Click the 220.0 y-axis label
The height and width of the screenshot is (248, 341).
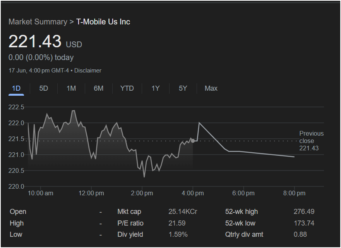click(16, 187)
